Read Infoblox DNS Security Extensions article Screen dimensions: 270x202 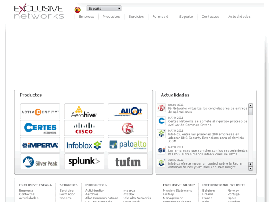pyautogui.click(x=206, y=138)
